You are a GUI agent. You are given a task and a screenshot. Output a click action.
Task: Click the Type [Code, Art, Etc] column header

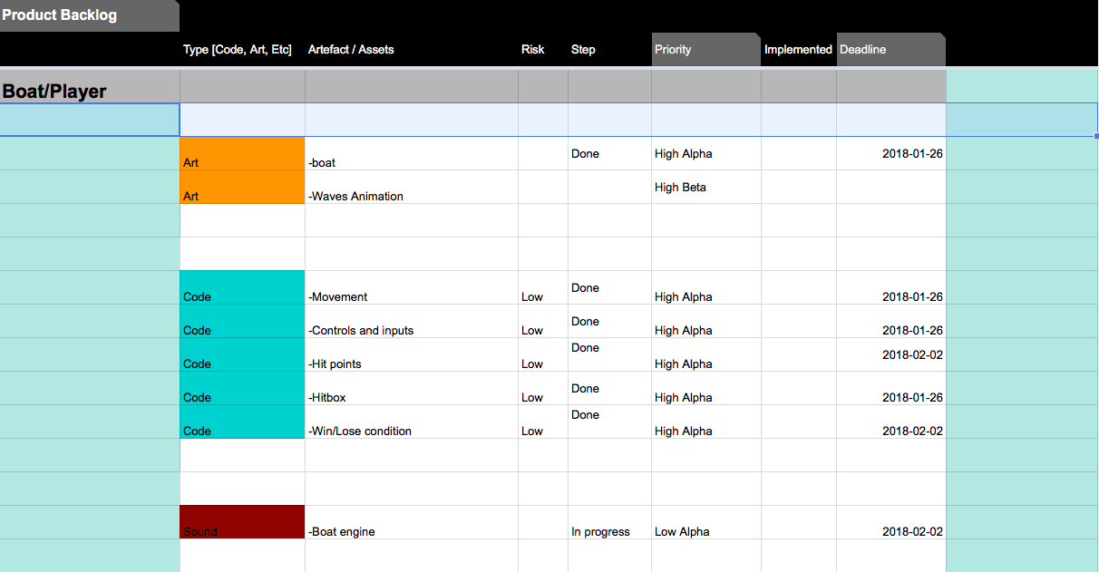[238, 49]
